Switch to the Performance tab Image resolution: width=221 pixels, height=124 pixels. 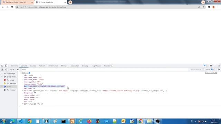[x=53, y=66]
